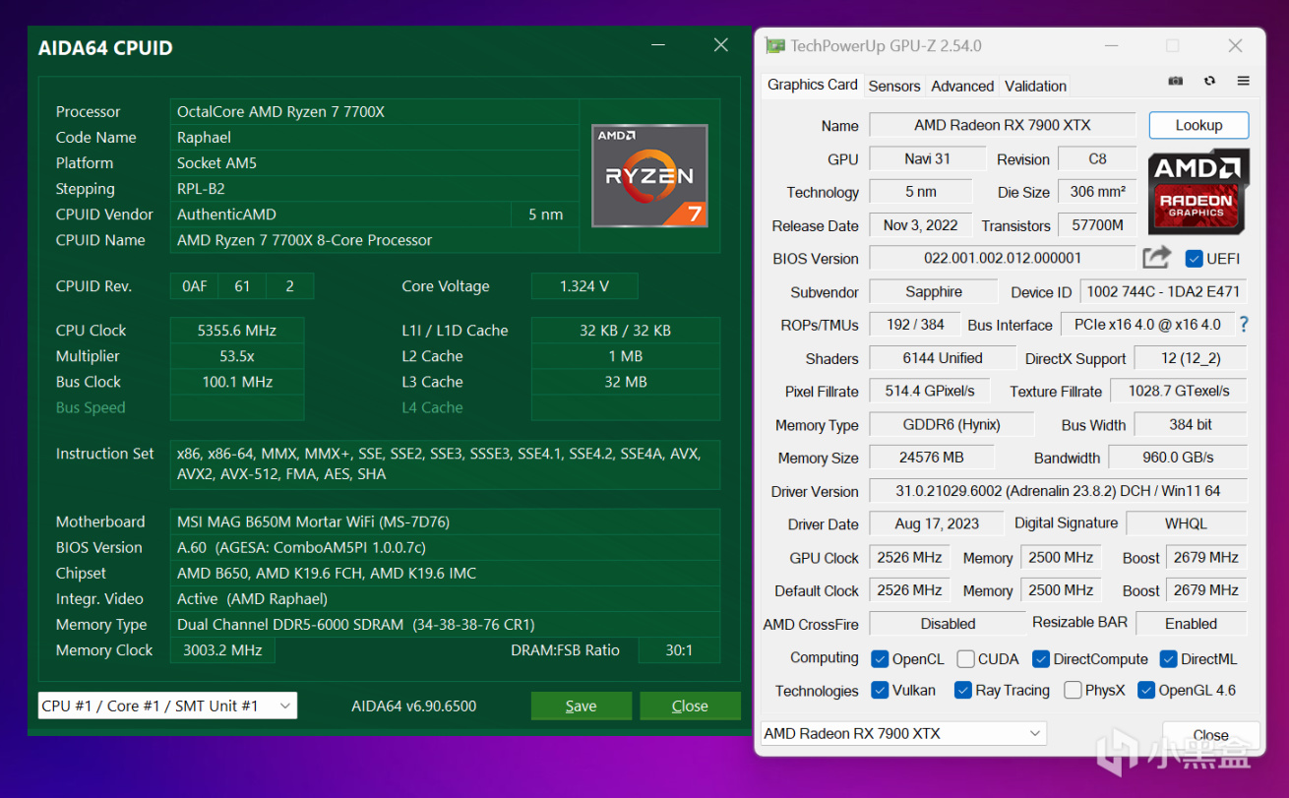Click the Ryzen 7 badge in AIDA64
Viewport: 1289px width, 798px height.
click(x=649, y=176)
